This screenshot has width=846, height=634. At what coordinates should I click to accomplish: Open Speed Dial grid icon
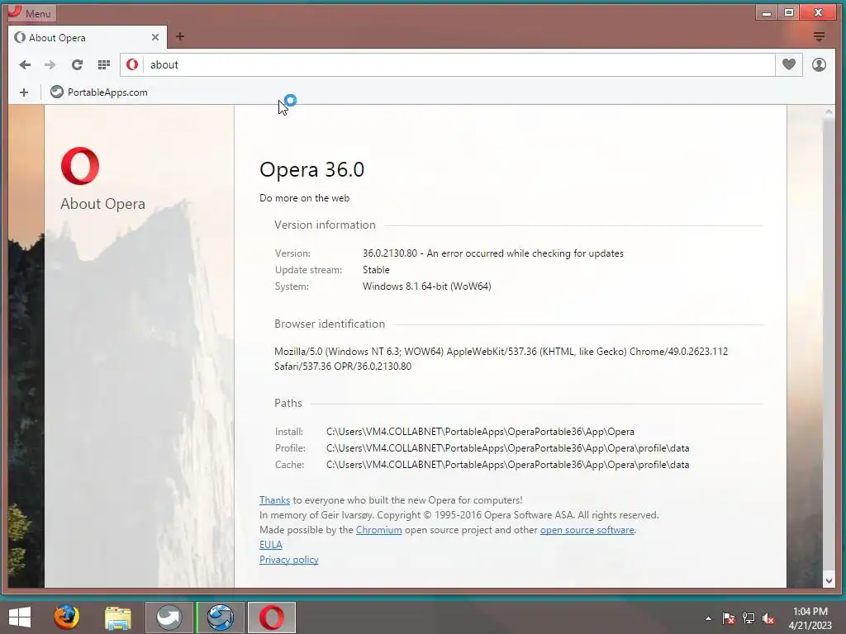[103, 64]
